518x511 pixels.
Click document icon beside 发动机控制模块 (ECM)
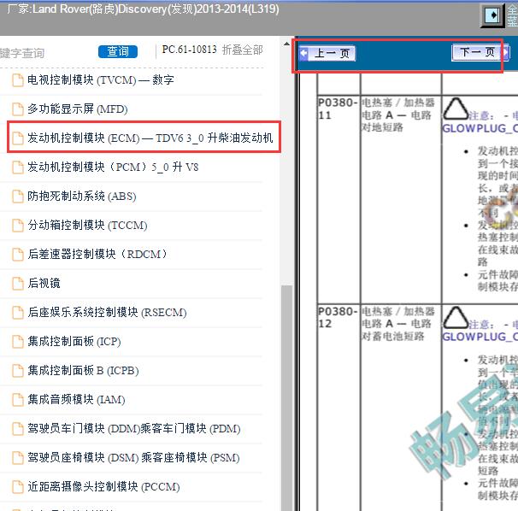tap(17, 138)
